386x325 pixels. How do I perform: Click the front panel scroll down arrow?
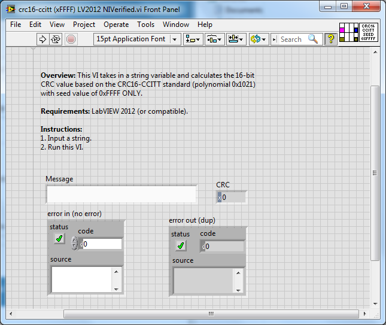pos(375,304)
